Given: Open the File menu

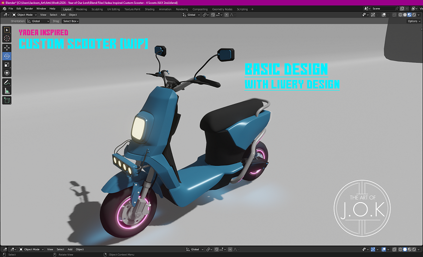Looking at the screenshot, I should coord(11,9).
